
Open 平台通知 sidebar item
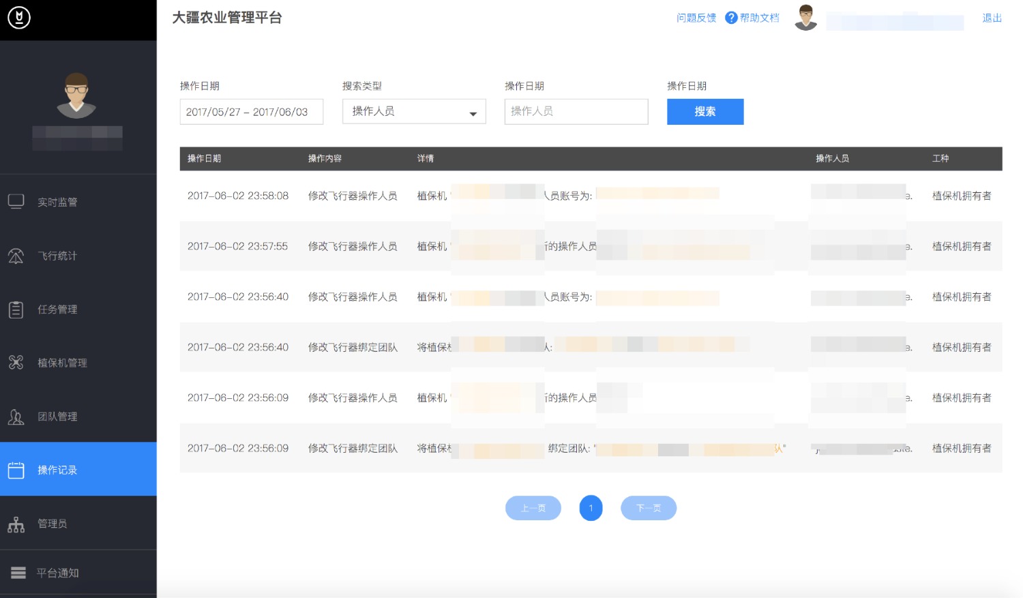click(x=78, y=573)
